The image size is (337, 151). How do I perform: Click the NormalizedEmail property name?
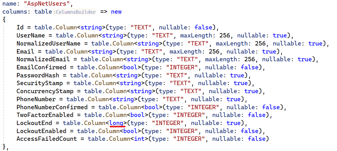[x=43, y=59]
